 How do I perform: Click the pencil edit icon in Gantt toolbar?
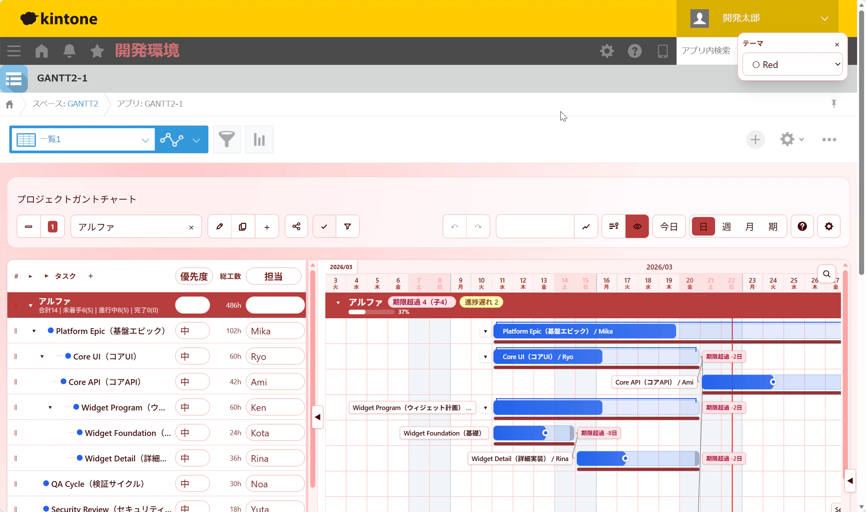(220, 227)
